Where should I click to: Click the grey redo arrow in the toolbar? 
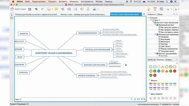coord(42,9)
